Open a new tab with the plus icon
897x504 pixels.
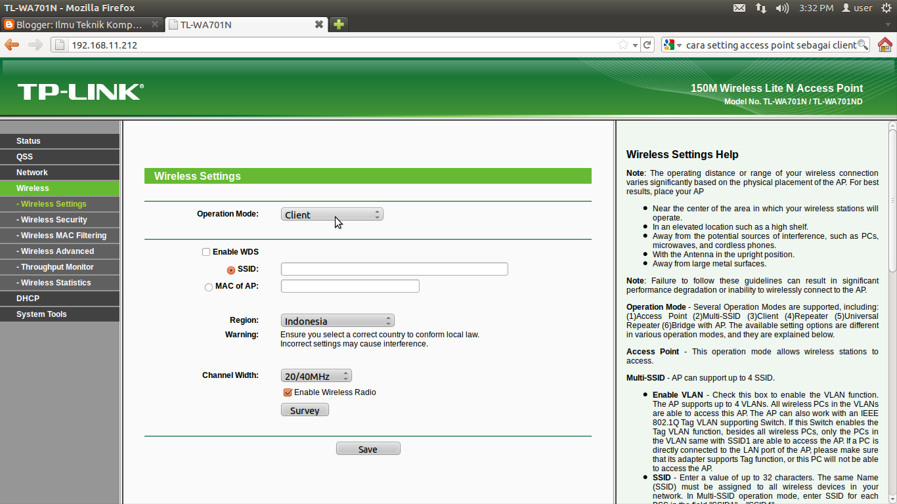338,24
